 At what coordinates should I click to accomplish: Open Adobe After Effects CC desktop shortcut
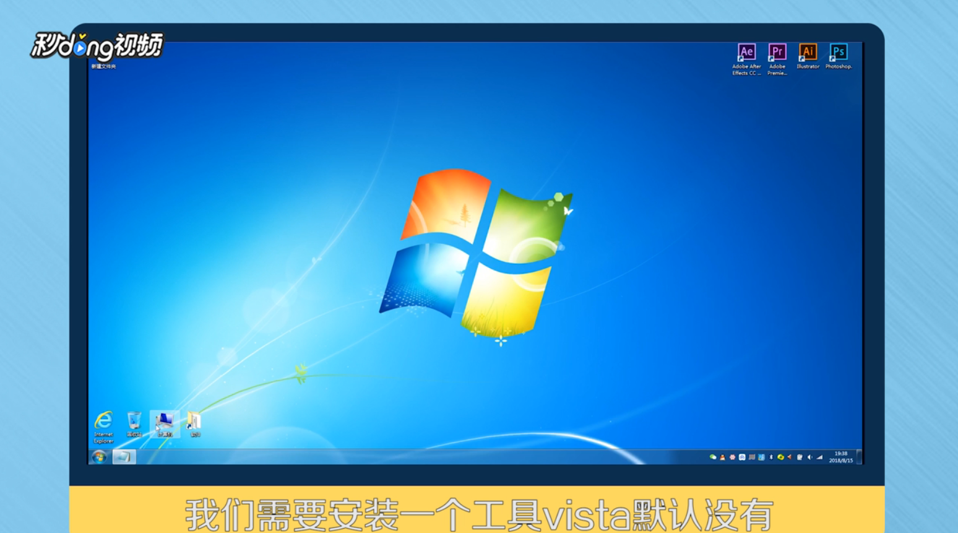point(746,59)
